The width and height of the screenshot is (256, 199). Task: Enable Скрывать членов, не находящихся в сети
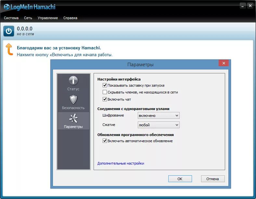pyautogui.click(x=105, y=92)
